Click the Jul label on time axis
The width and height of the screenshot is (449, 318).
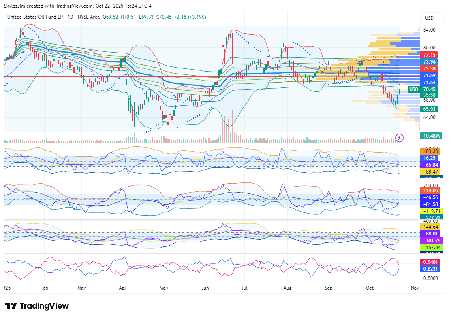click(x=244, y=288)
